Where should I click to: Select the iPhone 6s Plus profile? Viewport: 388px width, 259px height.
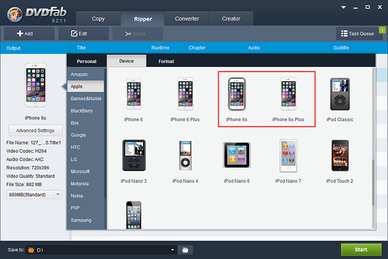coord(288,94)
